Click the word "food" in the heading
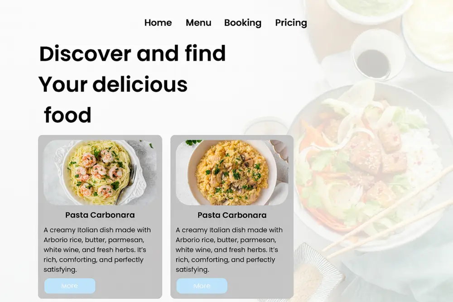 (67, 115)
